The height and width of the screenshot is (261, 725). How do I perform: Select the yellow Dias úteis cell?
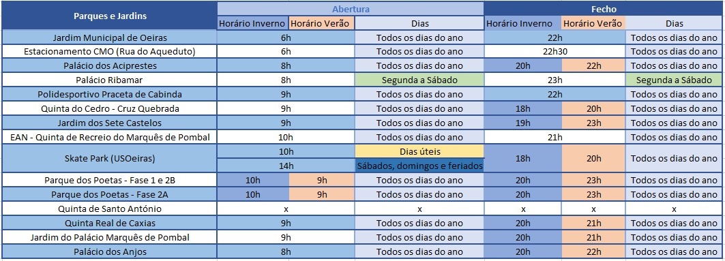pos(419,151)
